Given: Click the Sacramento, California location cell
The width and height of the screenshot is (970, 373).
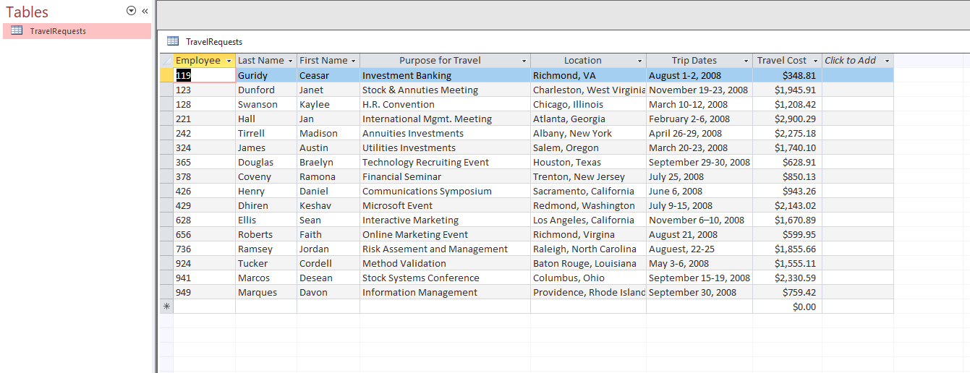Looking at the screenshot, I should coord(589,191).
